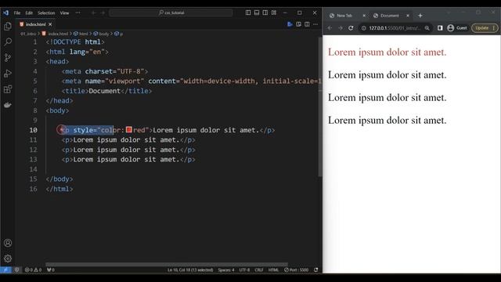Open the Edit menu
The height and width of the screenshot is (282, 501).
coord(29,13)
